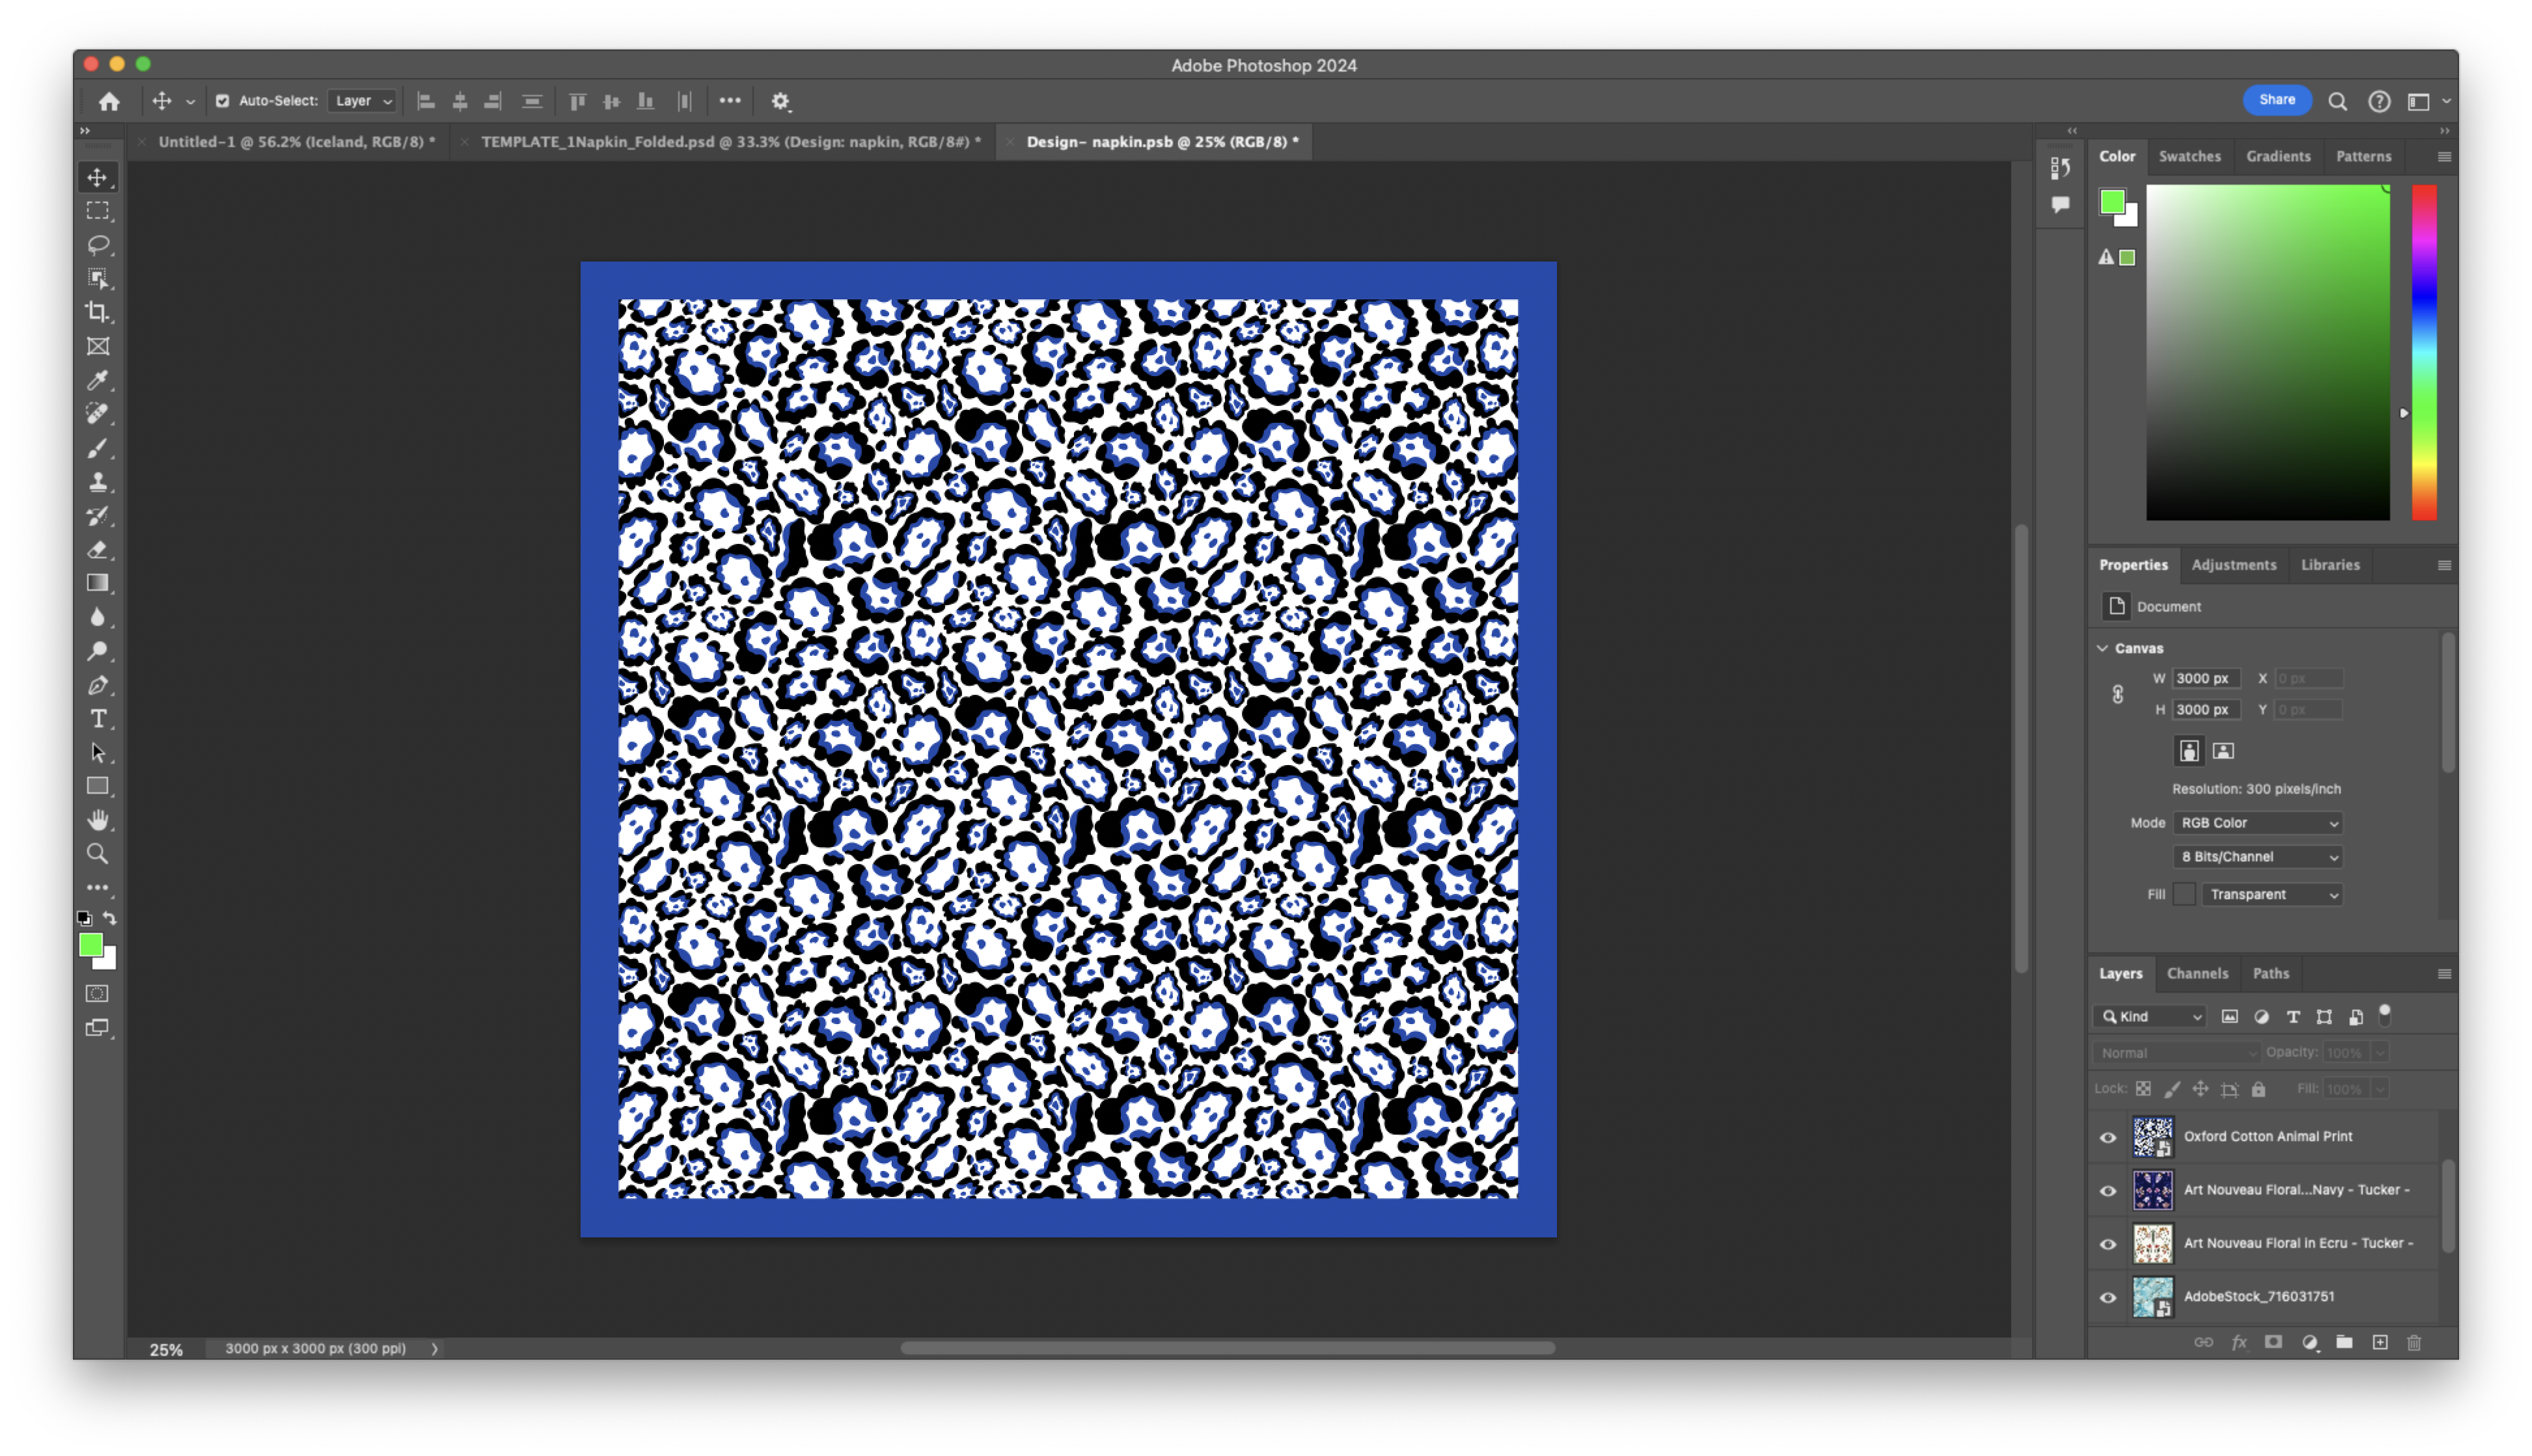The height and width of the screenshot is (1456, 2532).
Task: Open the Auto-Select Layer dropdown
Action: click(x=361, y=100)
